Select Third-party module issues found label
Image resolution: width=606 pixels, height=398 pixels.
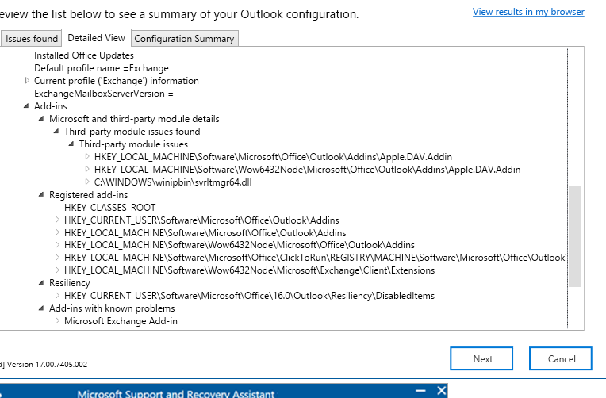pos(132,132)
